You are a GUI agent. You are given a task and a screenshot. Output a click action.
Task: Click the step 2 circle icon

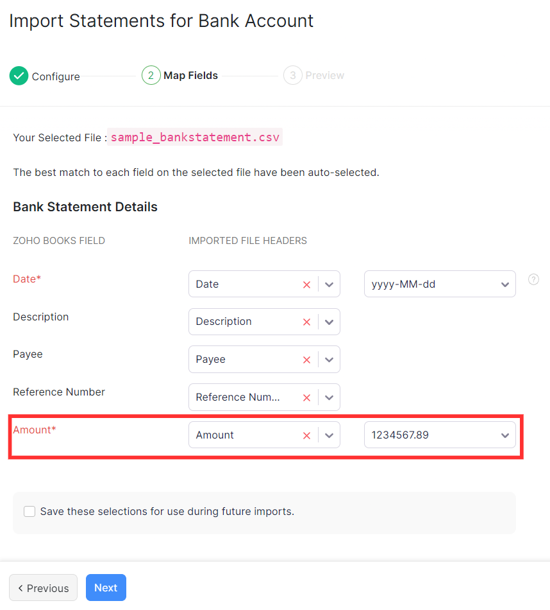[x=151, y=76]
